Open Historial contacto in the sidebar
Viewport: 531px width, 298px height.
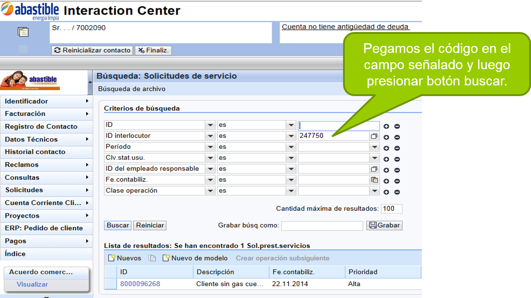pyautogui.click(x=46, y=152)
